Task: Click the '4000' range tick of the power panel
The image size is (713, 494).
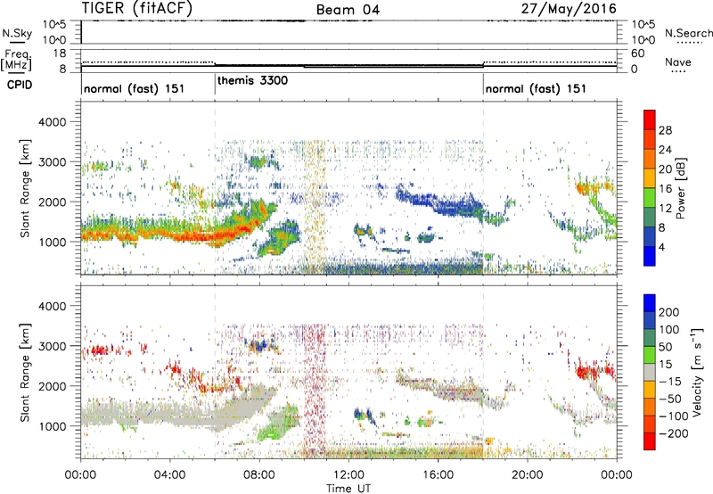Action: tap(52, 122)
